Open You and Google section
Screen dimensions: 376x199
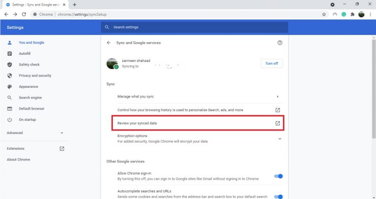(x=32, y=43)
